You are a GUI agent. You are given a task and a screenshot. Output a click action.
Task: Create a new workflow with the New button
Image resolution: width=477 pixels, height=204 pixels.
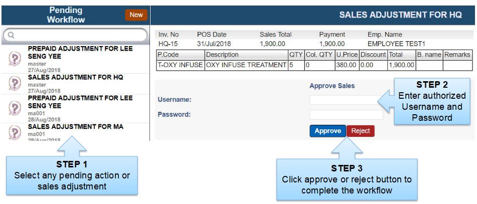coord(136,15)
